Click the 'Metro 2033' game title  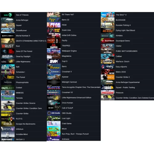tap(121, 72)
